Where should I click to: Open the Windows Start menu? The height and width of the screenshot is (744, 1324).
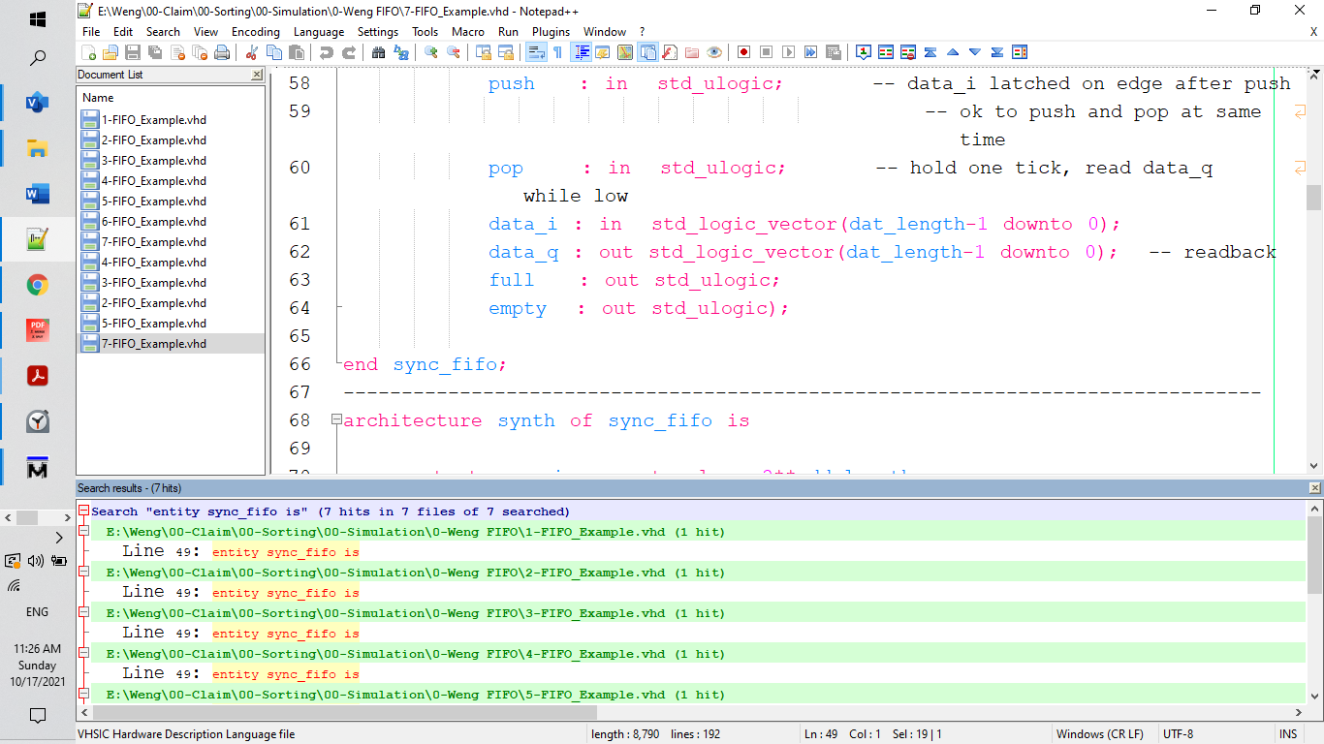coord(37,19)
